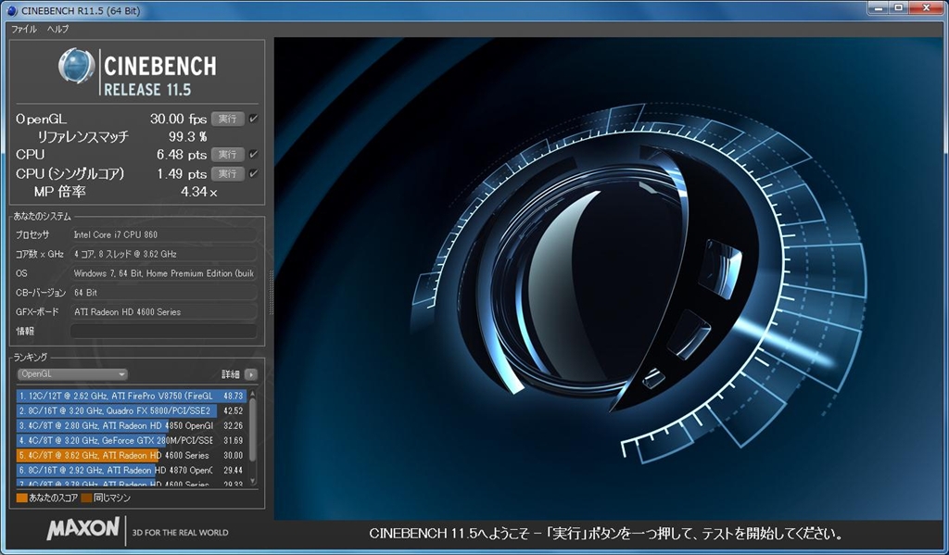Click the 詳細 arrow button in ranking panel

pos(250,374)
